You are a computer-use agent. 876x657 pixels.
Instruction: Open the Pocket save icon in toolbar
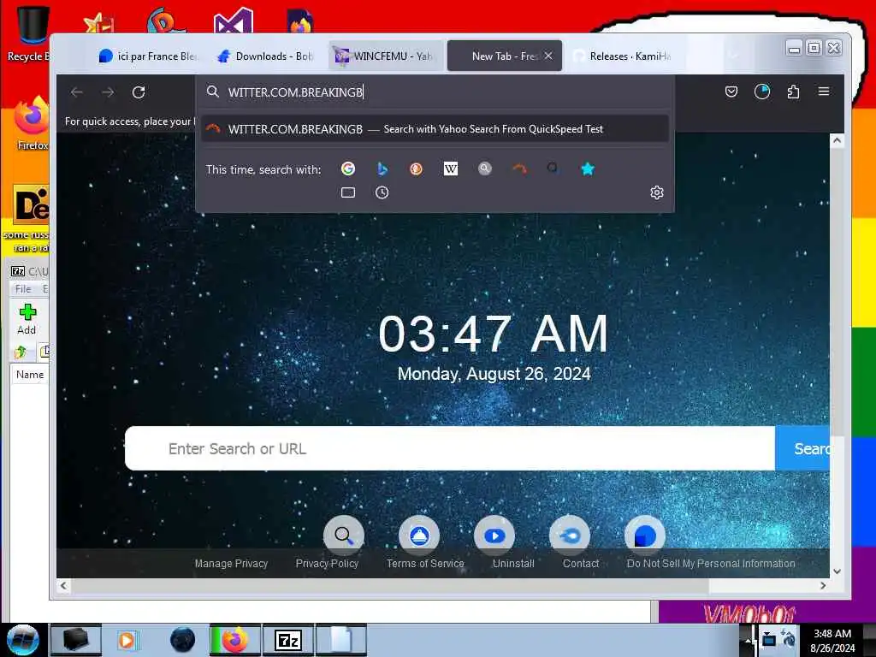[731, 92]
